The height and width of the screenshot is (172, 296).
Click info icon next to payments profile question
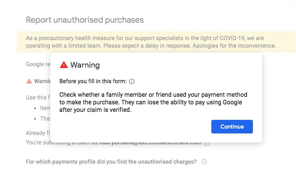coord(204,162)
